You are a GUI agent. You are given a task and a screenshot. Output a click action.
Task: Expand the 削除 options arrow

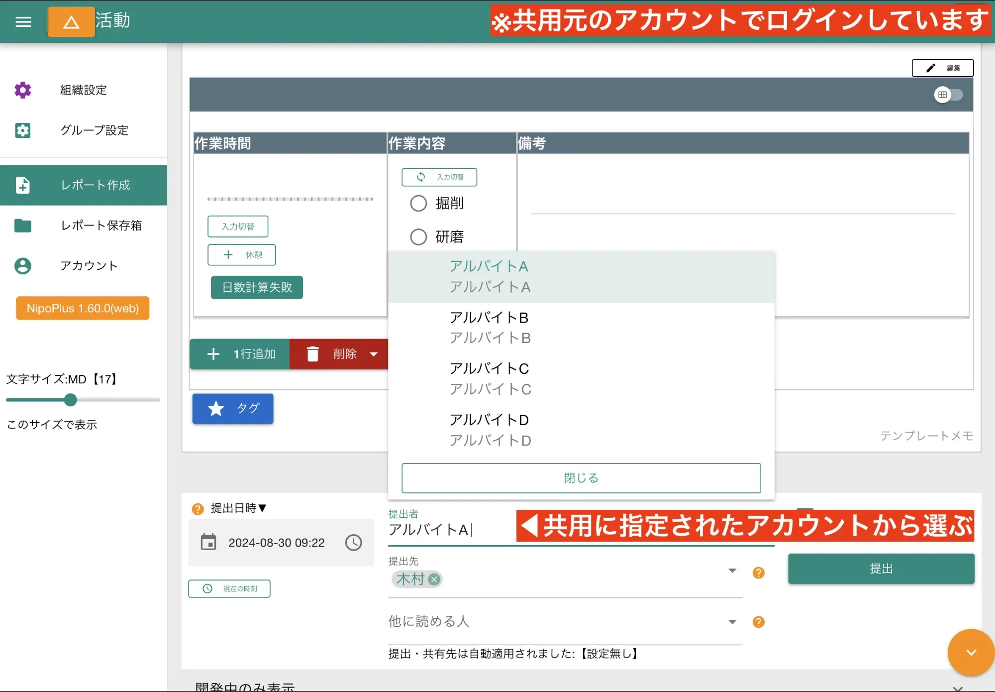point(374,354)
